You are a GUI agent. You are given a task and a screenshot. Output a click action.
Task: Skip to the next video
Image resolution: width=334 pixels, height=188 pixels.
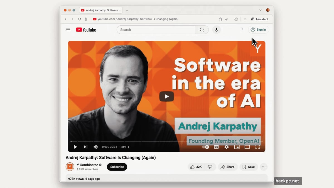pyautogui.click(x=85, y=147)
